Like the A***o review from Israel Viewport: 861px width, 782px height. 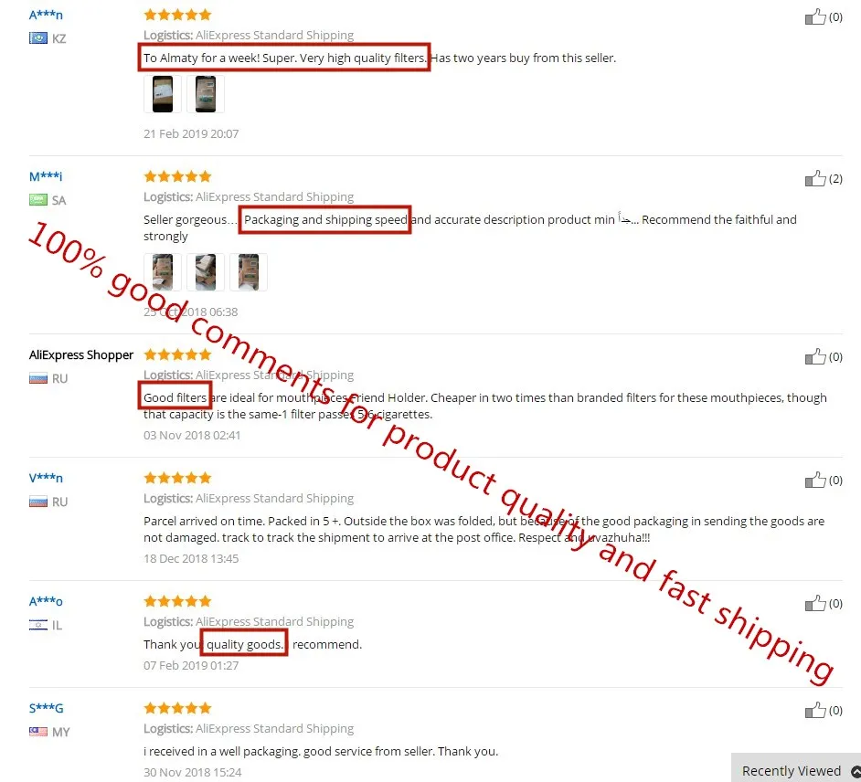815,604
